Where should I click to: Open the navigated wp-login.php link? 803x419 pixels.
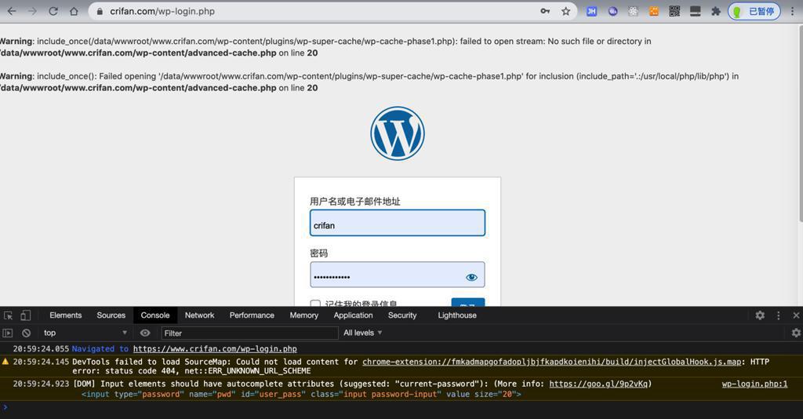pyautogui.click(x=215, y=349)
